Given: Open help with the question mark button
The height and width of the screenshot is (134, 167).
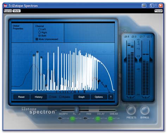Looking at the screenshot, I should coord(111,97).
